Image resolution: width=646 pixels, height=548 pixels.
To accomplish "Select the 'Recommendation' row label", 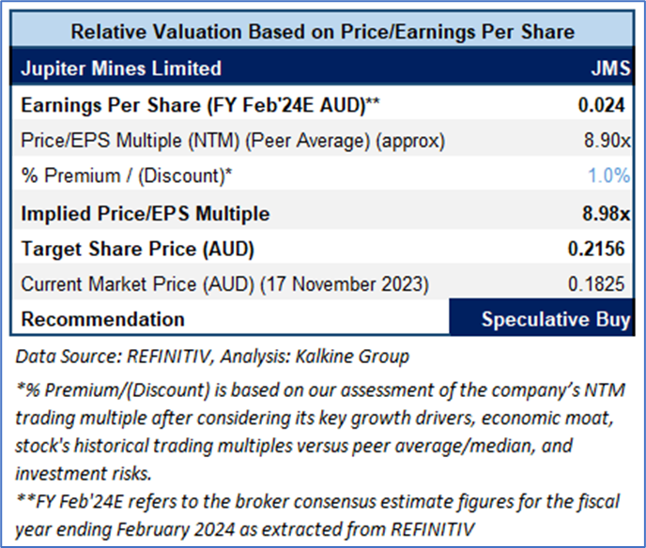I will point(103,319).
